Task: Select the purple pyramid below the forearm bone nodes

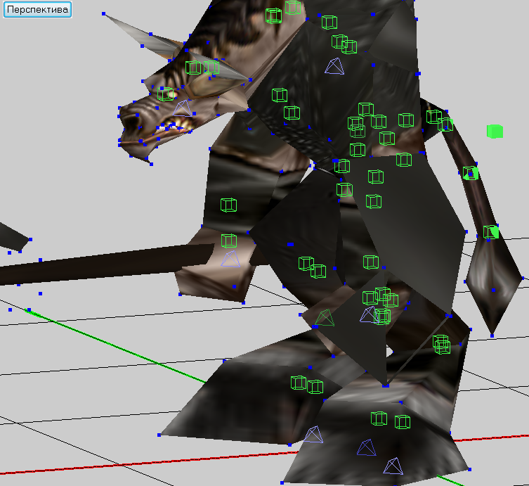Action: [x=230, y=259]
